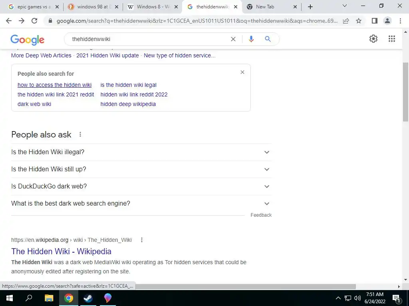Viewport: 409px width, 306px height.
Task: Open a new browser tab
Action: 310,7
